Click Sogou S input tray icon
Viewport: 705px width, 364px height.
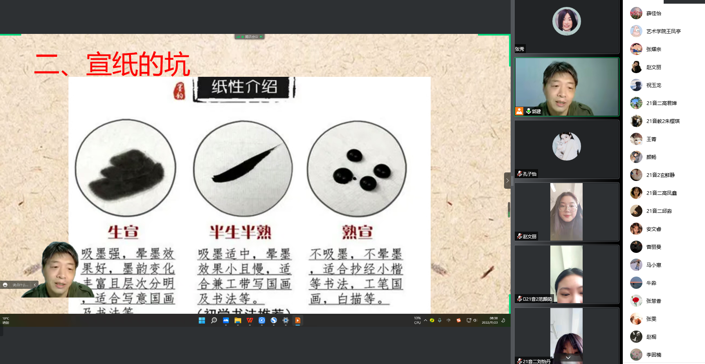click(x=459, y=320)
